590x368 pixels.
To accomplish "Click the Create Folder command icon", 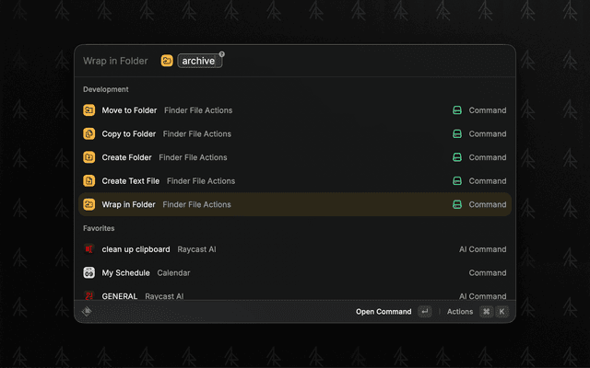I will click(89, 157).
